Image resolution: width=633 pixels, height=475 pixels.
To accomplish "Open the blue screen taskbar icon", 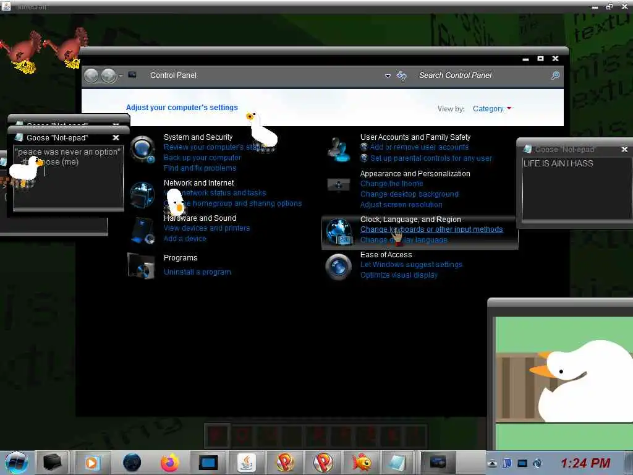I will pyautogui.click(x=208, y=463).
